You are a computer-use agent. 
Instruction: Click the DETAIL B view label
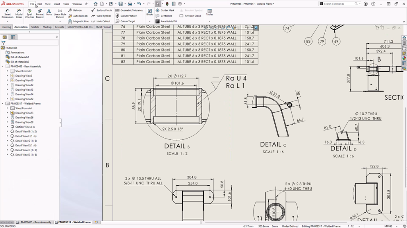[177, 146]
